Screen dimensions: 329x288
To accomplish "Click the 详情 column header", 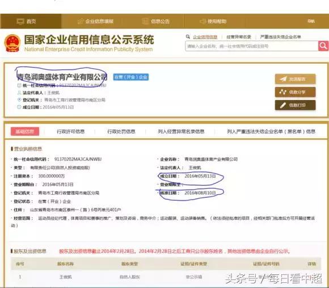I will pyautogui.click(x=311, y=264).
